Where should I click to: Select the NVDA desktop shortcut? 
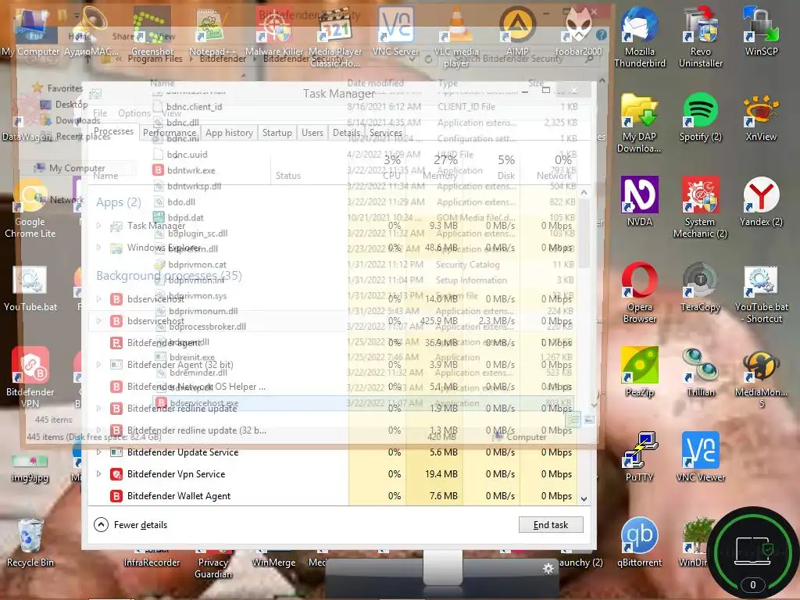pyautogui.click(x=639, y=202)
